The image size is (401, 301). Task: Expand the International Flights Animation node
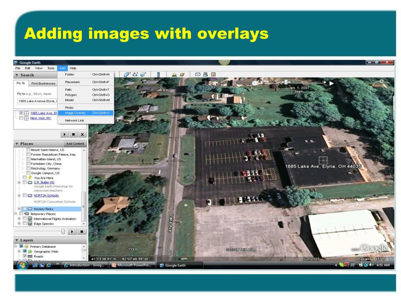[19, 219]
